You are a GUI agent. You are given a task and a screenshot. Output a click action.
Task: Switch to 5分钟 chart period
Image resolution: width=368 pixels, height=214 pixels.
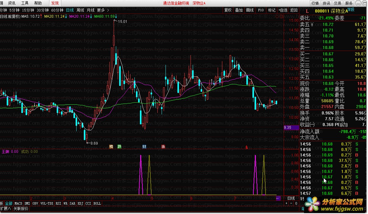(14, 10)
